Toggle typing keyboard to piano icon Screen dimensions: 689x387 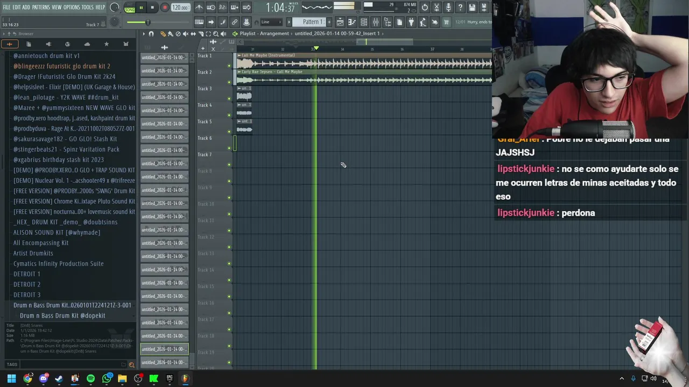pos(199,22)
